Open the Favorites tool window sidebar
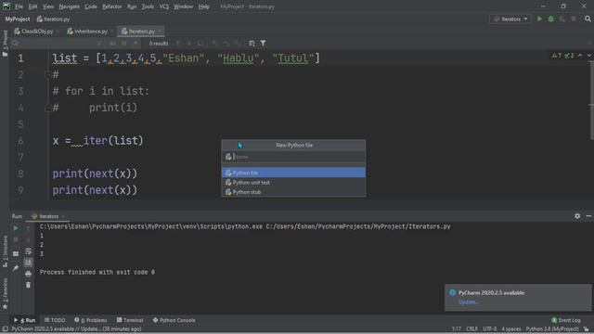 [5, 293]
